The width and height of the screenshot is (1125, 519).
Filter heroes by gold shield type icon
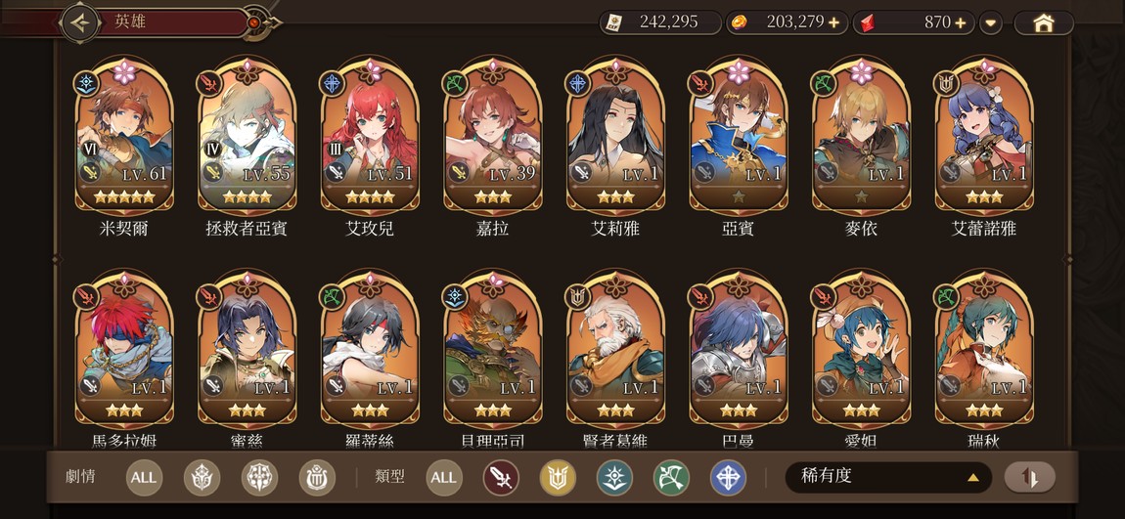point(559,477)
